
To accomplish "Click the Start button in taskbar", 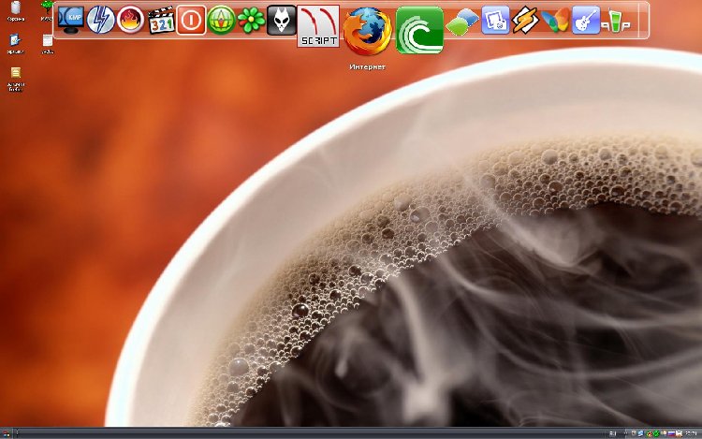I will click(x=6, y=433).
